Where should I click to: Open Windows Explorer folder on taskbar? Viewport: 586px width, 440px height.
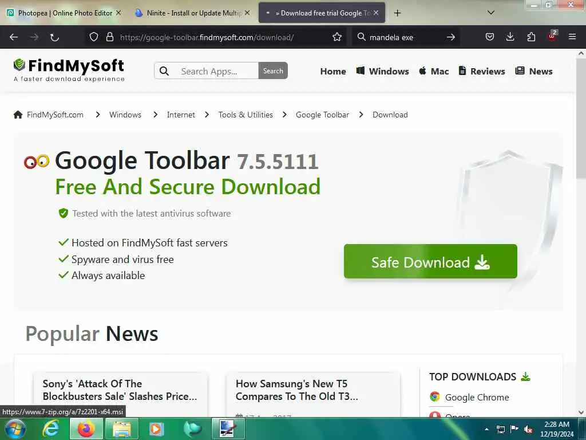(x=121, y=429)
